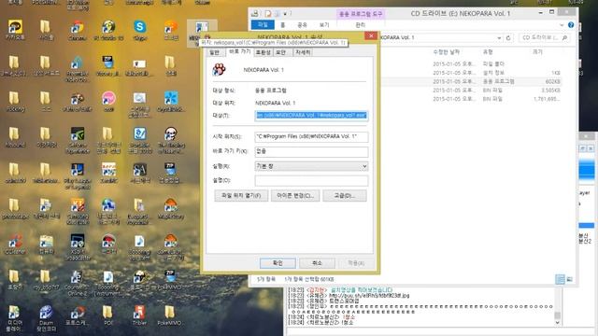Open the 보기 ribbon tab in Explorer
The width and height of the screenshot is (598, 336).
(x=324, y=25)
